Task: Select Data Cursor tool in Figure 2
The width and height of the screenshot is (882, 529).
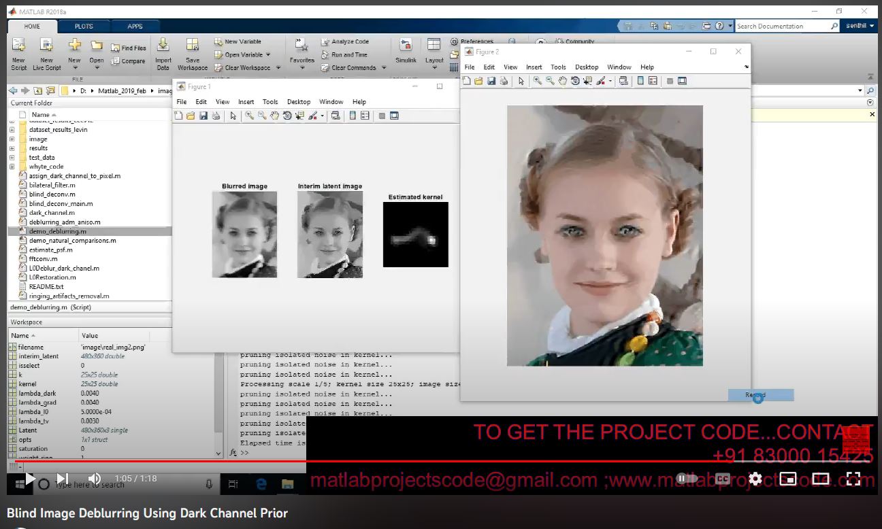Action: click(x=587, y=81)
